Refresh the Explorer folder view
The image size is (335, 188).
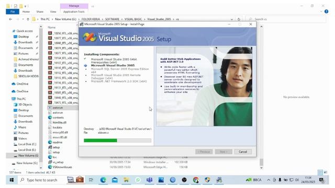pos(239,19)
